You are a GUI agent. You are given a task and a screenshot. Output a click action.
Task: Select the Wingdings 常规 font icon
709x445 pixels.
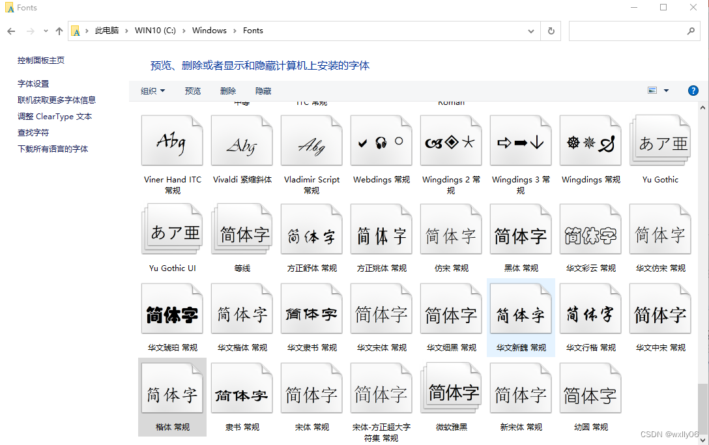point(590,140)
